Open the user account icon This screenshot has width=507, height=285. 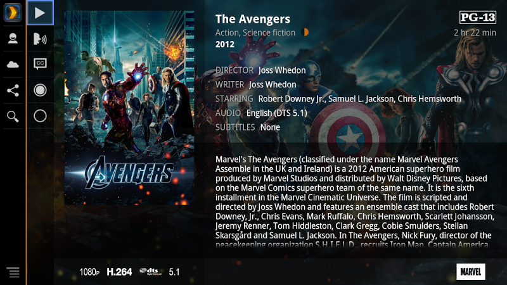[13, 39]
